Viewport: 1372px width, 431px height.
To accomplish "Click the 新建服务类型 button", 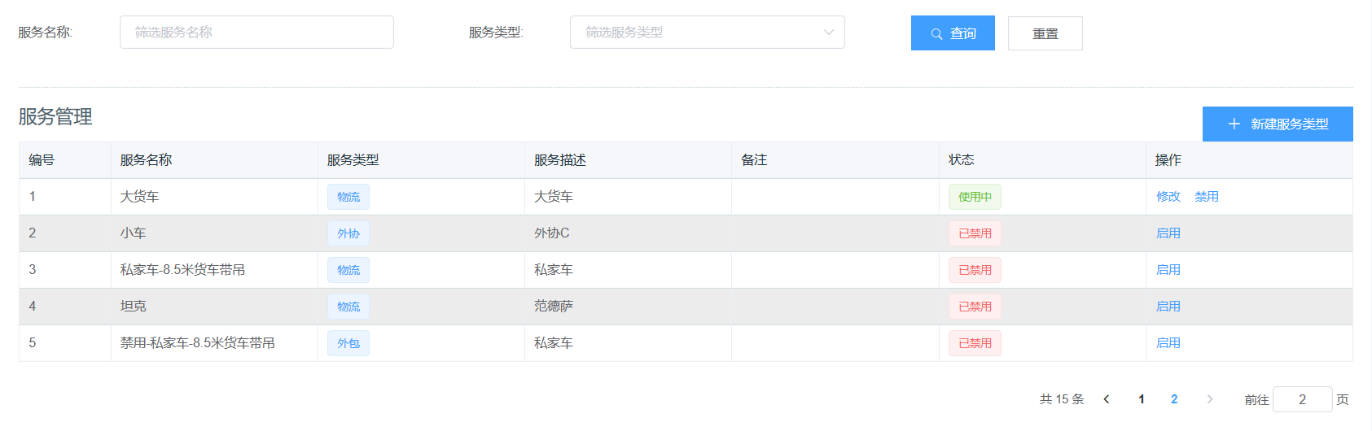I will click(x=1277, y=124).
